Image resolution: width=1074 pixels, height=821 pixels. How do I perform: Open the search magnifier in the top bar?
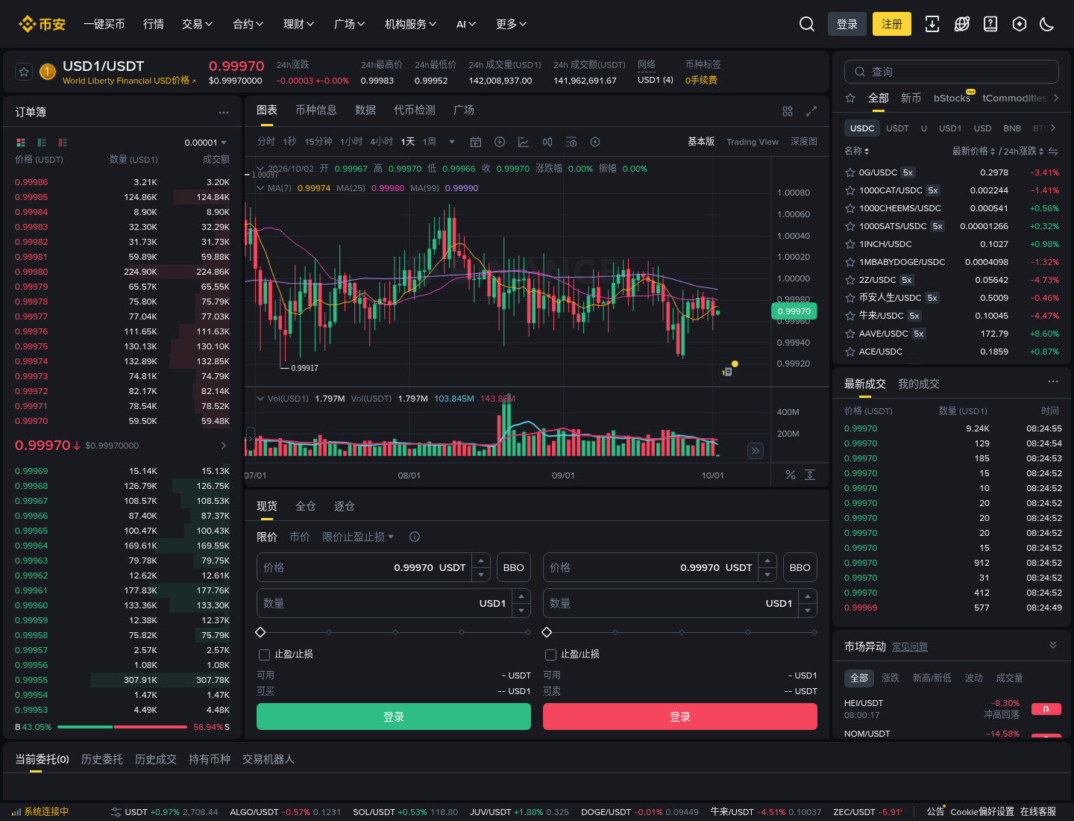(806, 24)
